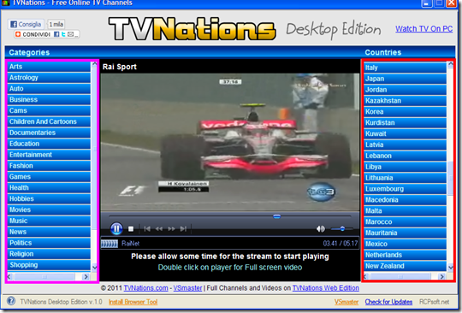
Task: Choose Jordan in Countries list
Action: (x=406, y=90)
